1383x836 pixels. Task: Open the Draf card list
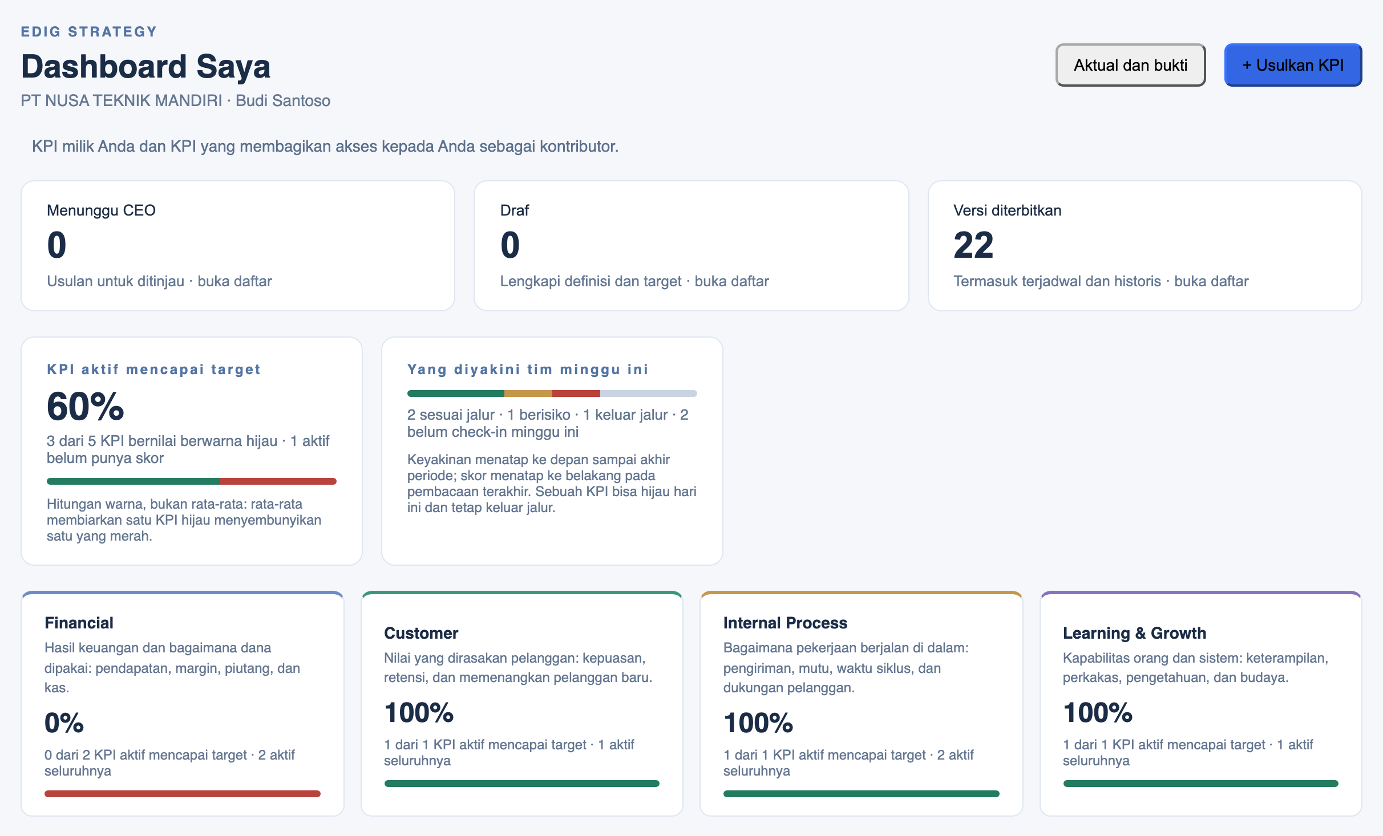coord(691,246)
